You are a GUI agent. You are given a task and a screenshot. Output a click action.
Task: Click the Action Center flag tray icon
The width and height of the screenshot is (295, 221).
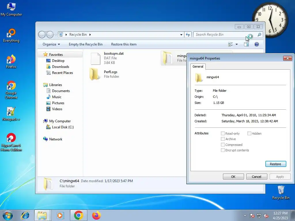point(252,216)
